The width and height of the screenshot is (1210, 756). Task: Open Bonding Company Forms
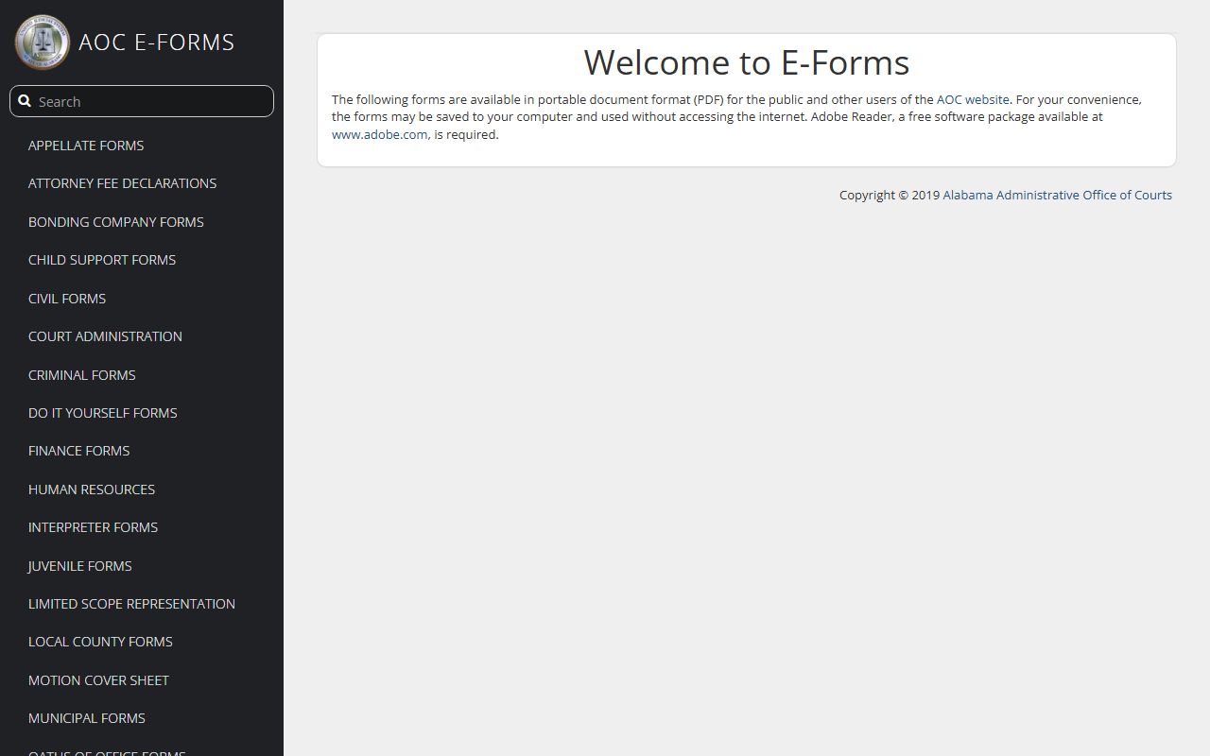point(116,222)
